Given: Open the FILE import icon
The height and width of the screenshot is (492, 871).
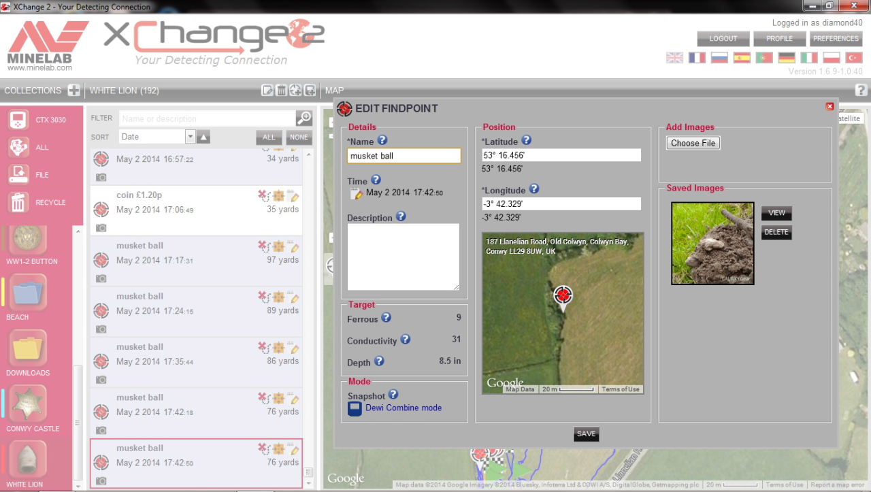Looking at the screenshot, I should pos(18,175).
